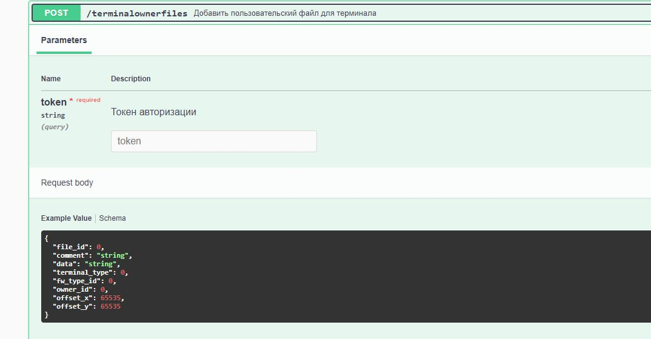Click the "terminal_type": 0 line

(90, 272)
